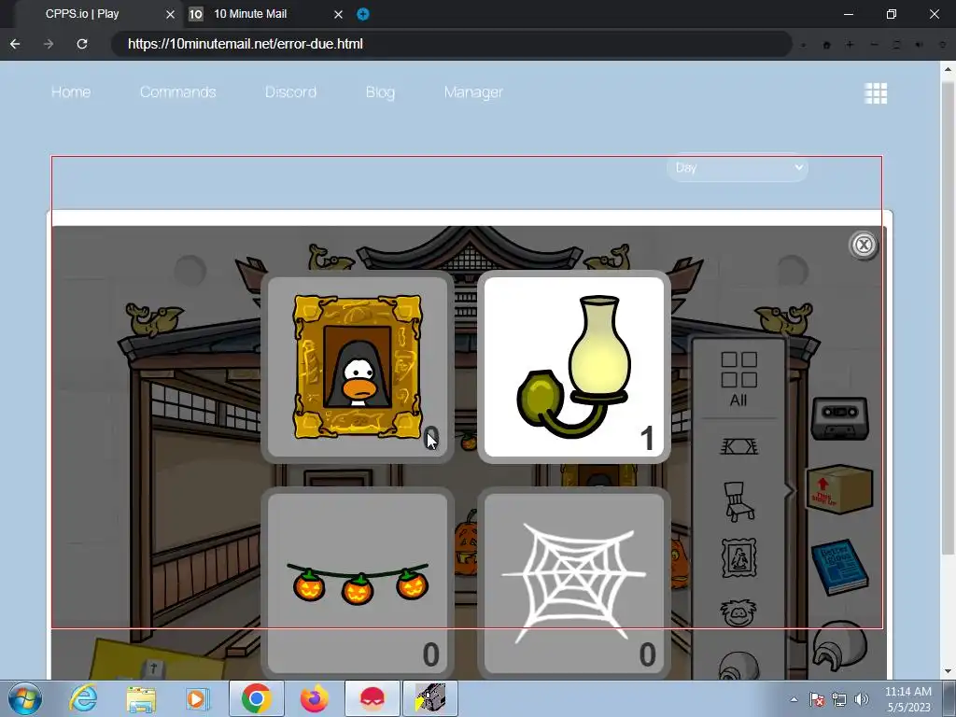The width and height of the screenshot is (956, 717).
Task: Open the Manager page
Action: pyautogui.click(x=473, y=92)
